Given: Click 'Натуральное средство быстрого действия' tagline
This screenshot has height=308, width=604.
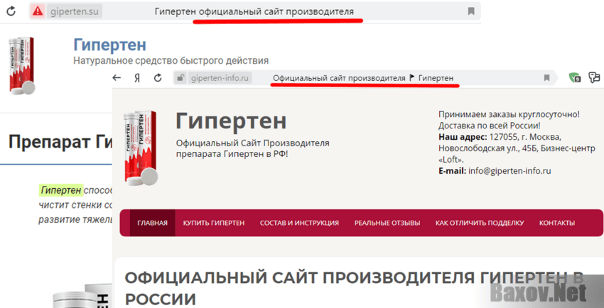Looking at the screenshot, I should (171, 61).
